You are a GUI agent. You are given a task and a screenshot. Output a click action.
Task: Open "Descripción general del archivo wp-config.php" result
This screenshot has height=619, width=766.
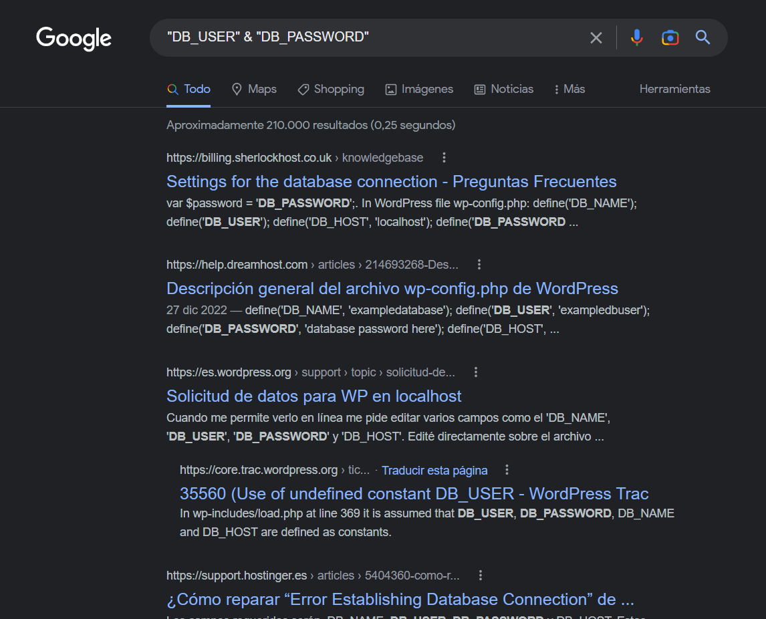pos(392,289)
